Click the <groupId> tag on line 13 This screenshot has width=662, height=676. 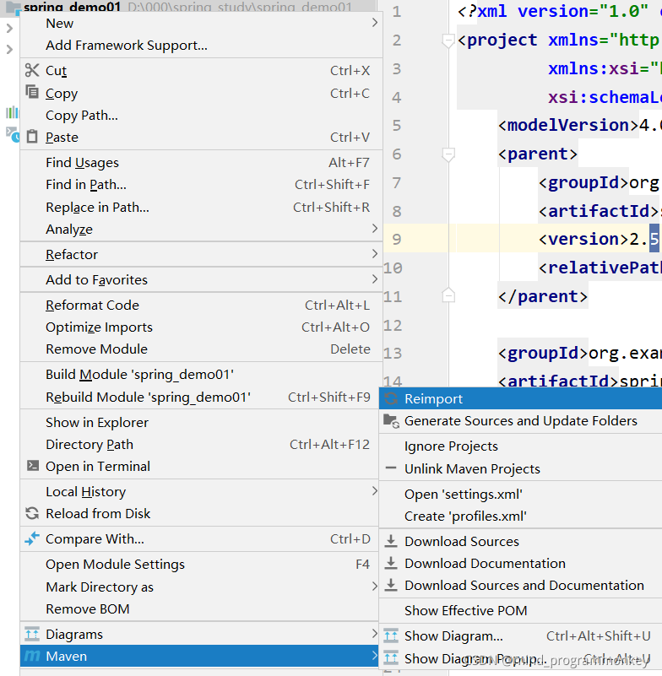point(543,353)
